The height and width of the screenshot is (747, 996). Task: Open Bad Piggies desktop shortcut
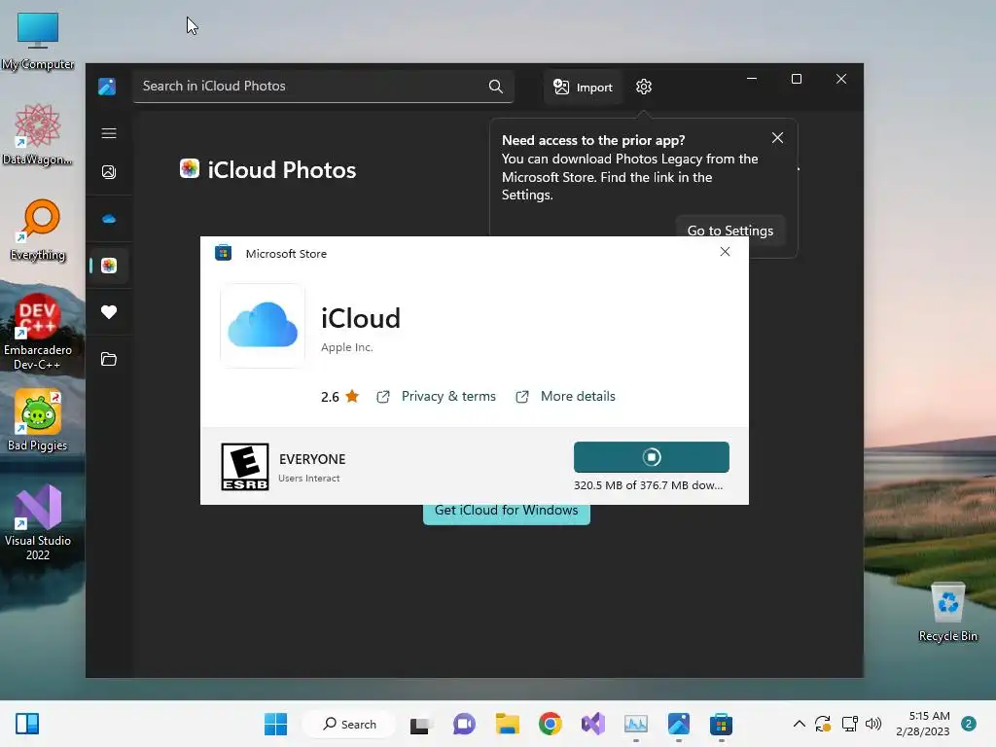(x=38, y=420)
